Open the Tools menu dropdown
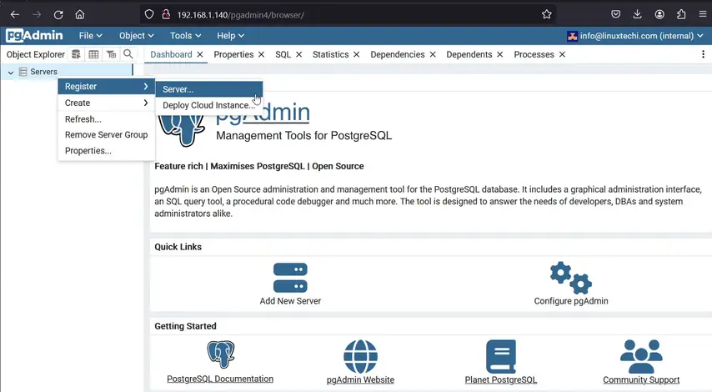 click(x=185, y=36)
